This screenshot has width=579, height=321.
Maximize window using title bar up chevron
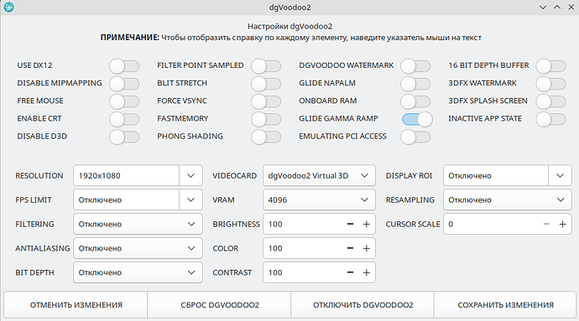point(557,8)
